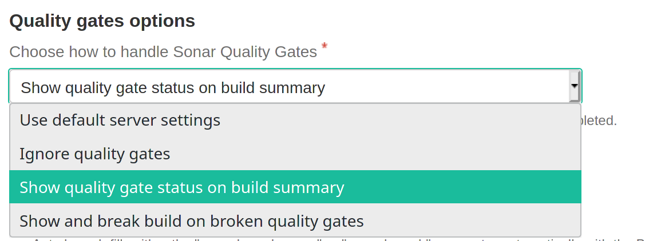
Task: Set quality gates handling to default server settings
Action: click(x=120, y=120)
